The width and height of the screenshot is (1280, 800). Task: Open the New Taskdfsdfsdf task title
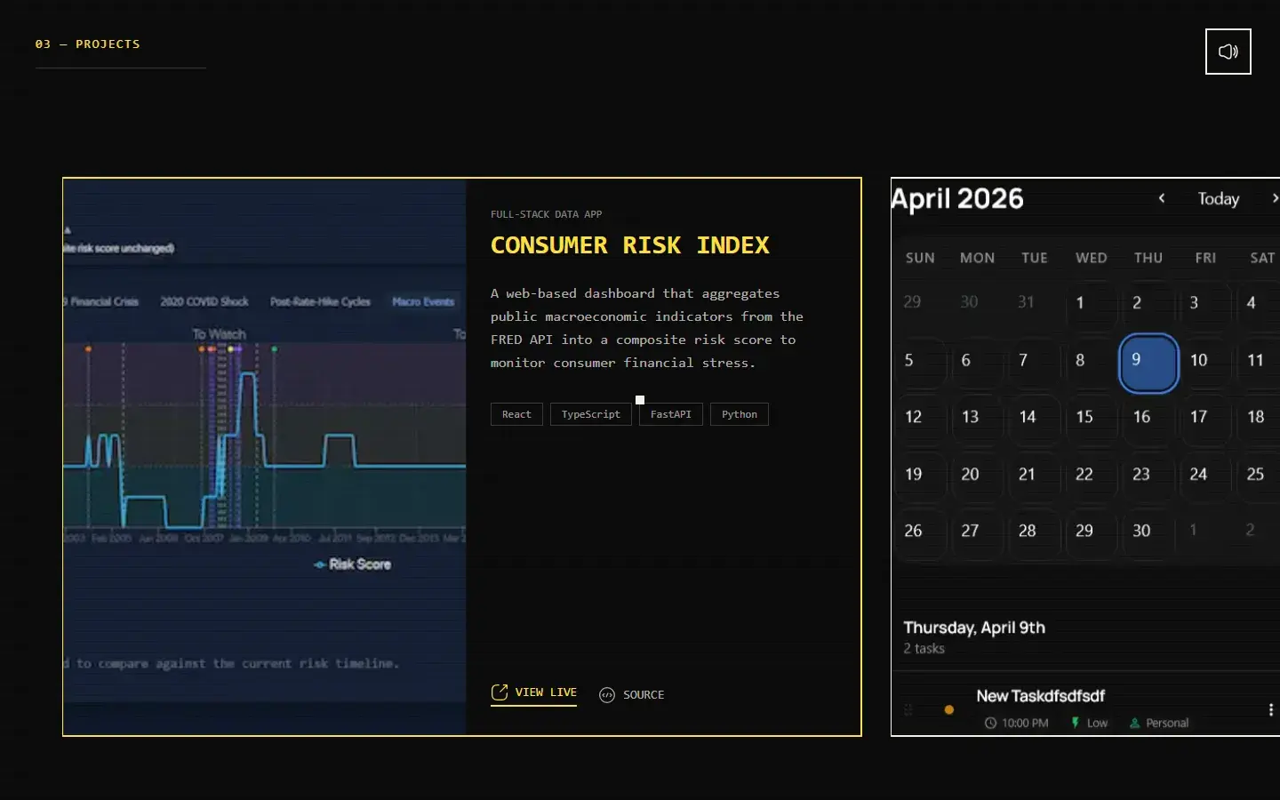(x=1040, y=696)
